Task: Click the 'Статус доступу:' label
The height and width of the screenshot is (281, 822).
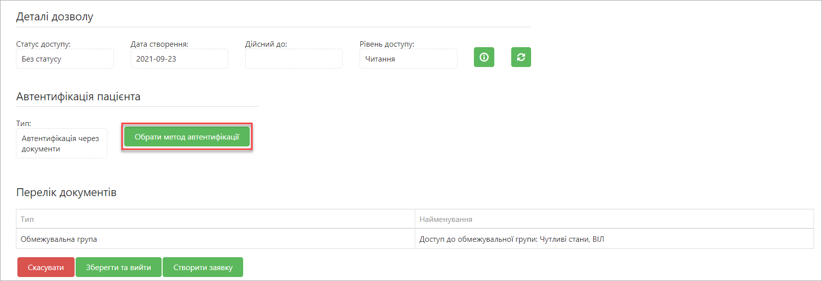Action: (x=43, y=44)
